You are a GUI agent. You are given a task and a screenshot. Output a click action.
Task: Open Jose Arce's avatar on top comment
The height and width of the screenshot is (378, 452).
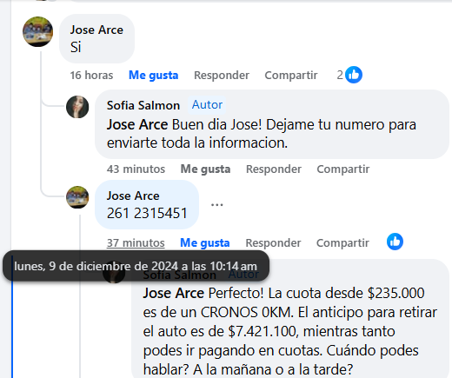[37, 31]
